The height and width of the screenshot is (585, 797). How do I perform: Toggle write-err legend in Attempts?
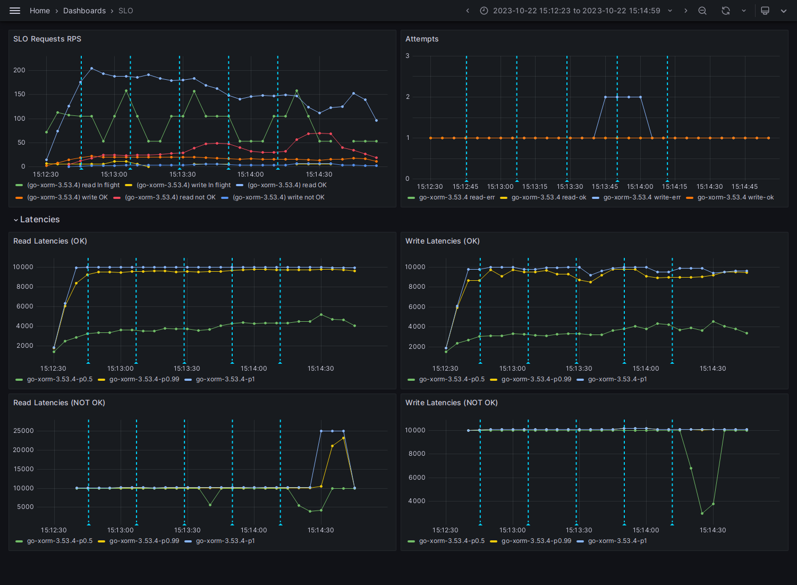(642, 197)
